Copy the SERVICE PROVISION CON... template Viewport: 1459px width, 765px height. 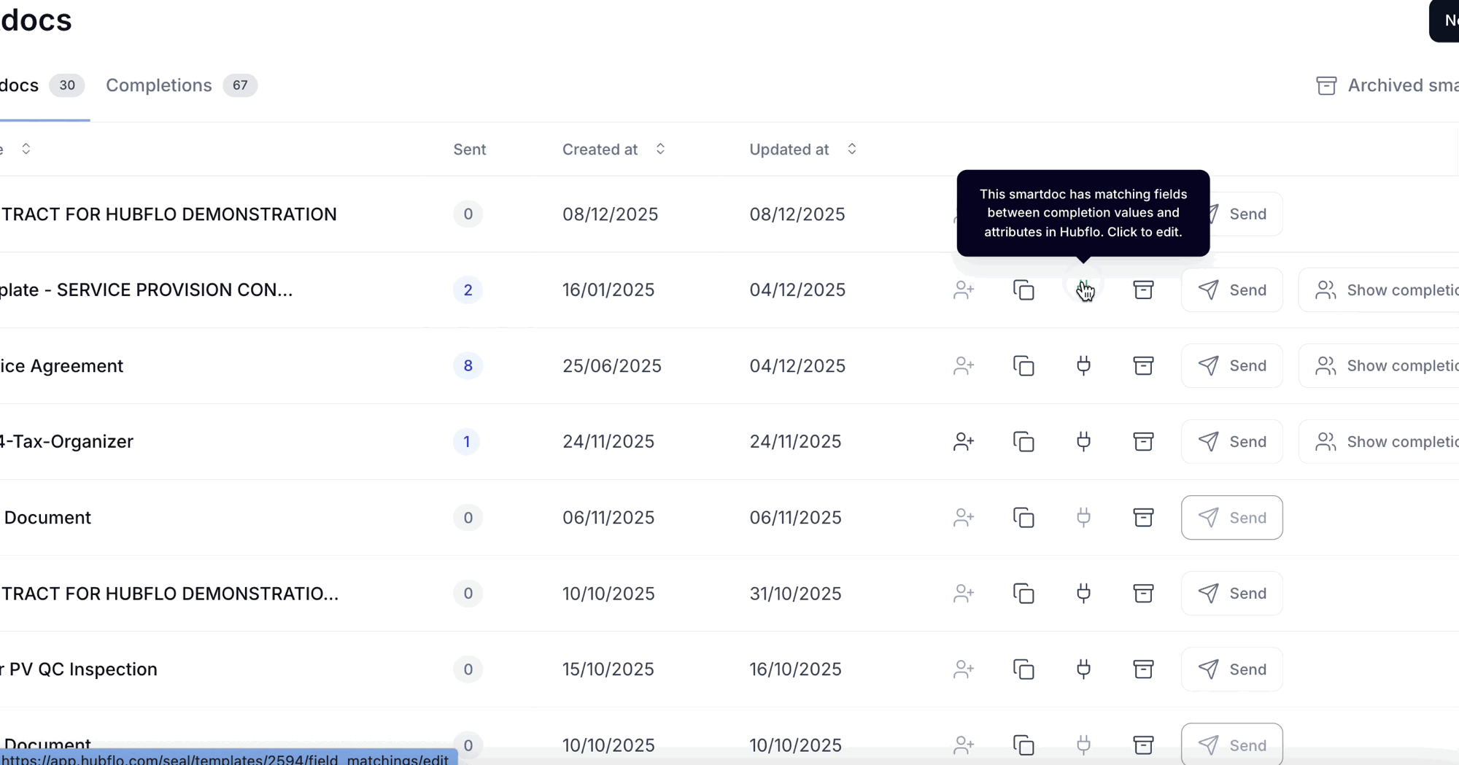(x=1023, y=290)
